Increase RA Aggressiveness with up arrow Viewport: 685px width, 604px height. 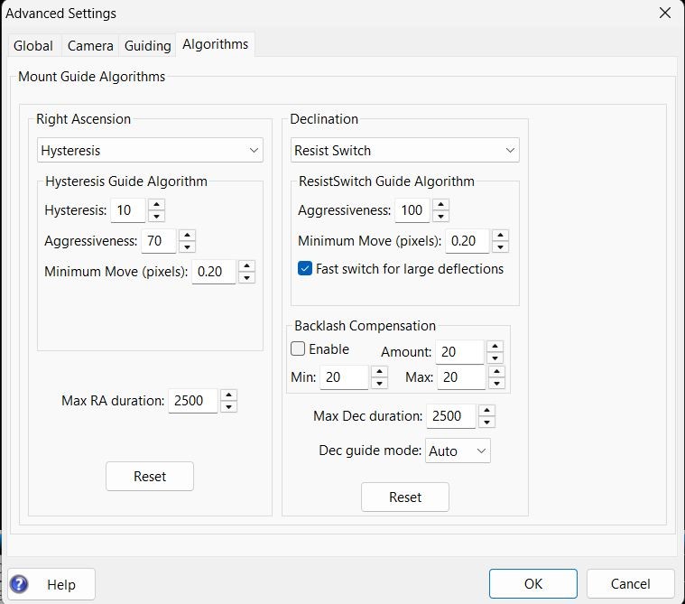coord(187,235)
